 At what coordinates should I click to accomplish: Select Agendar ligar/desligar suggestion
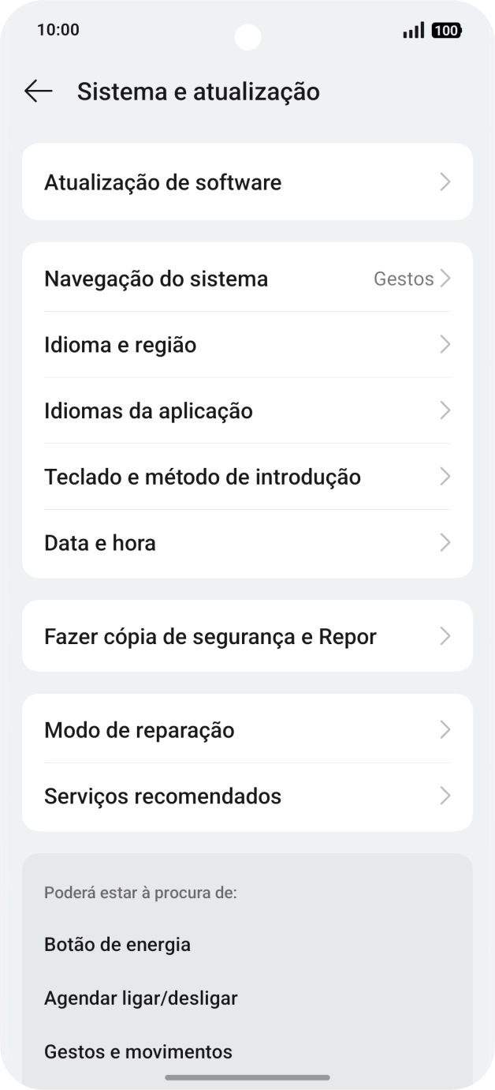pyautogui.click(x=140, y=998)
